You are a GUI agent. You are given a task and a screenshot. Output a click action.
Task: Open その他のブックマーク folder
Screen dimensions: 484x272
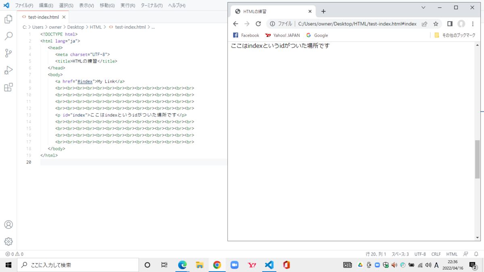[455, 35]
